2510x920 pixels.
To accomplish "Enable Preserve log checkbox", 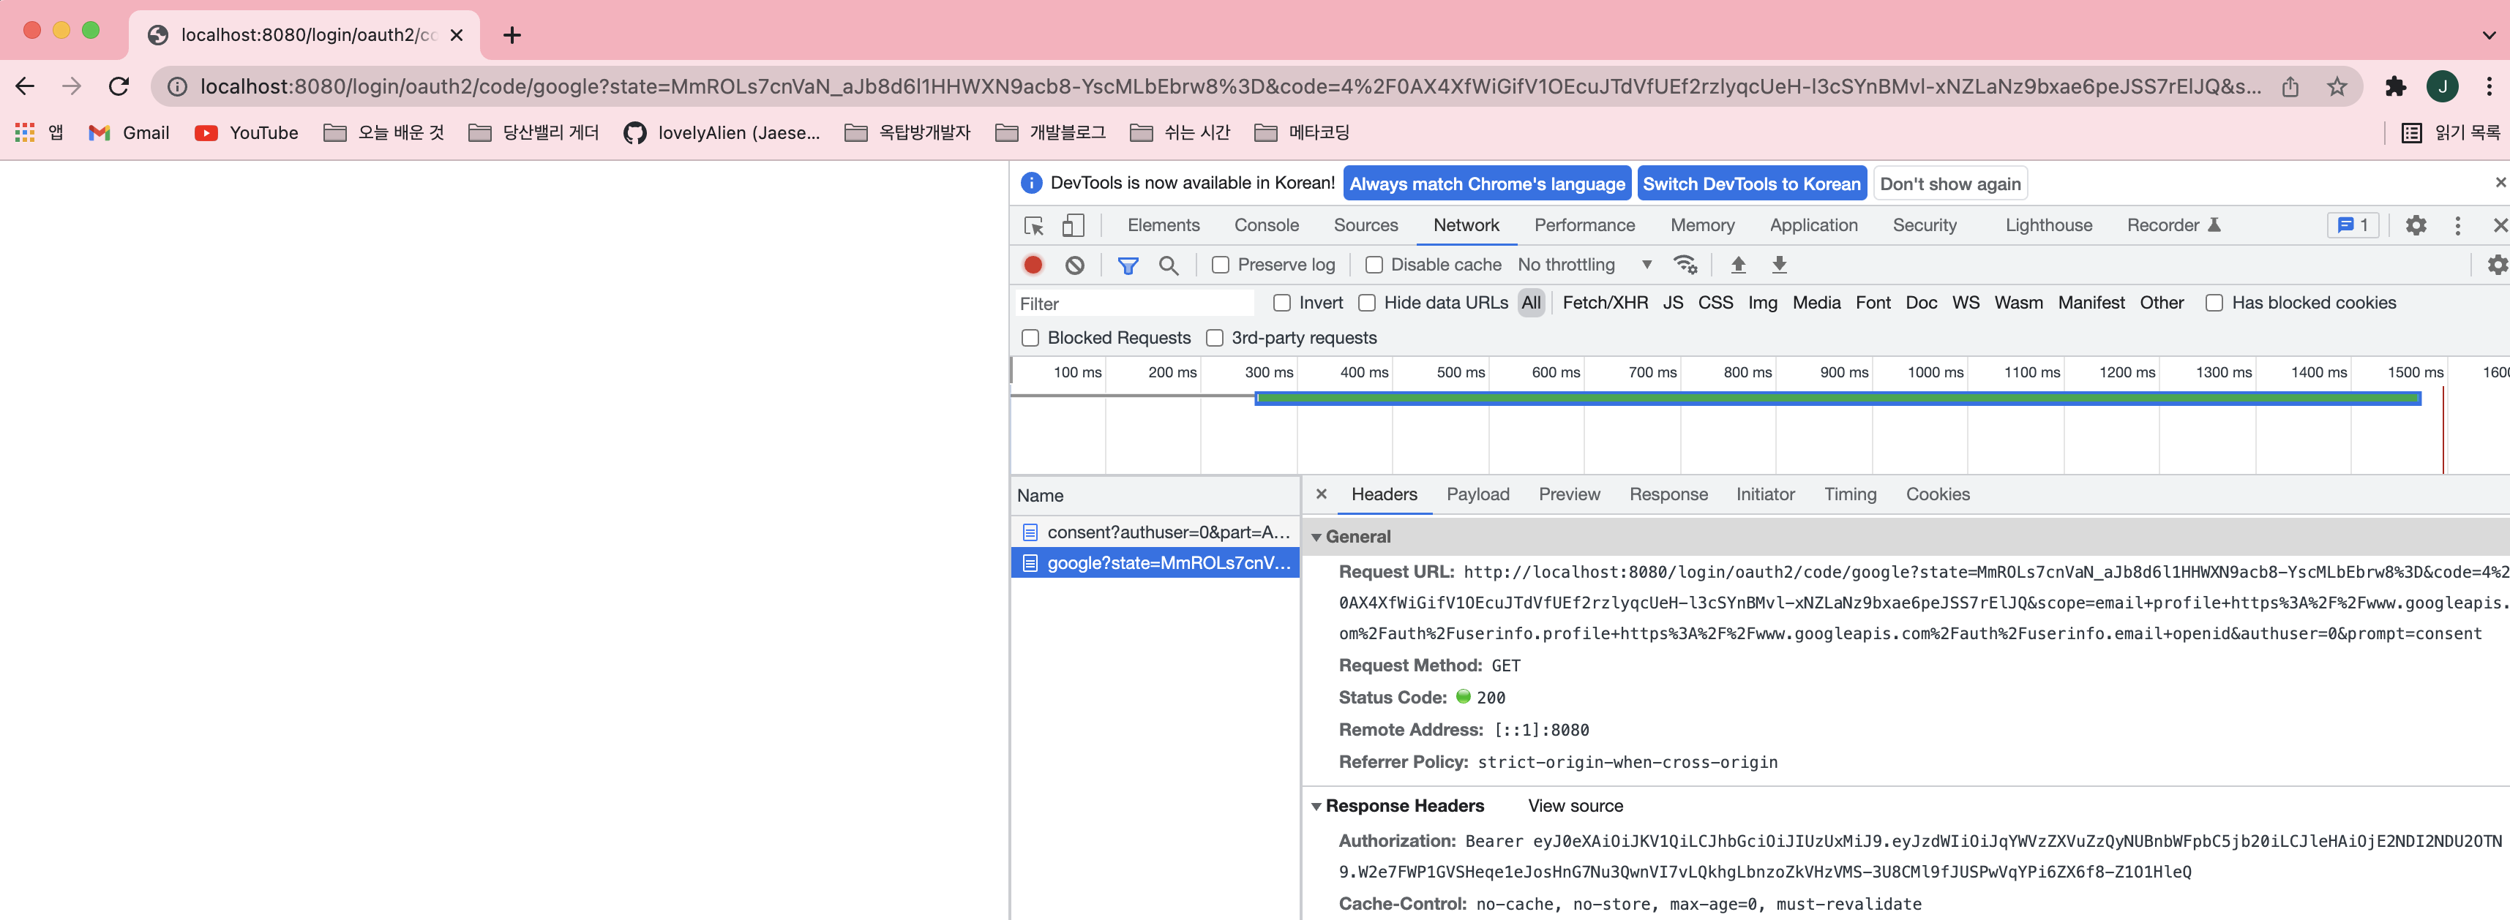I will pyautogui.click(x=1220, y=265).
